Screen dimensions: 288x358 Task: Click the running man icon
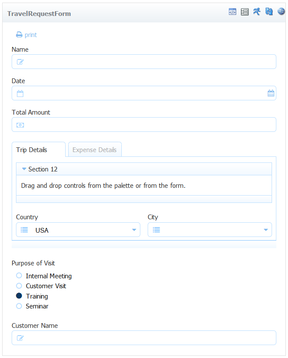[256, 11]
